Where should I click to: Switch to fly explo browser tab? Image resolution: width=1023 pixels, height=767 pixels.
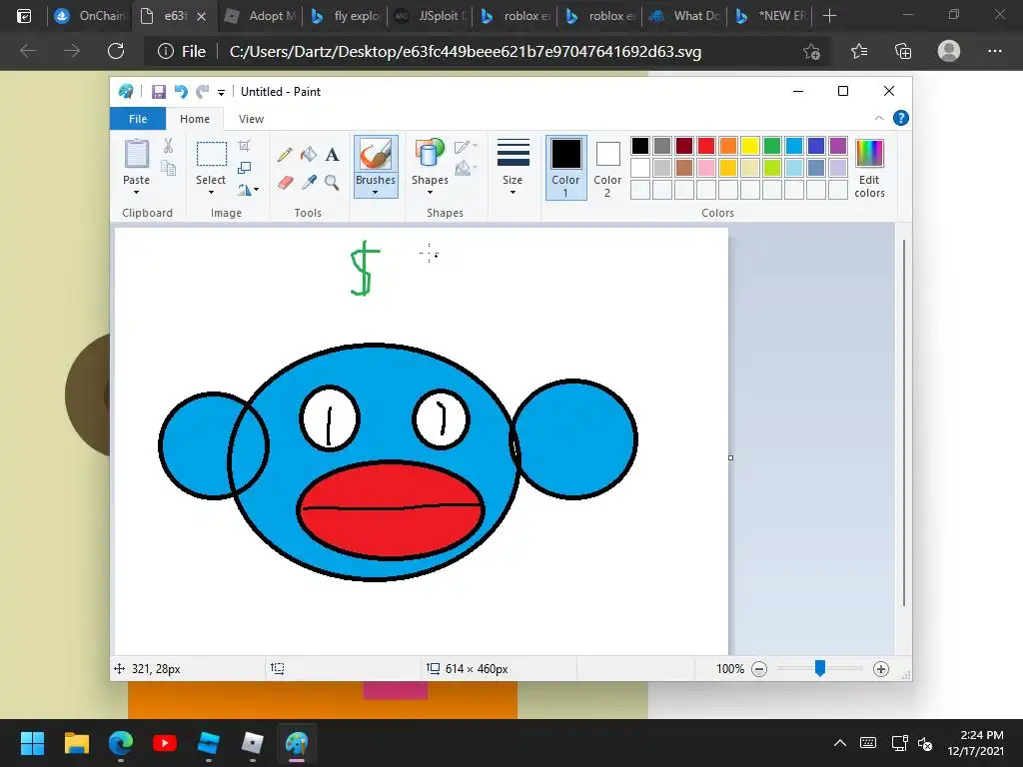[x=345, y=16]
